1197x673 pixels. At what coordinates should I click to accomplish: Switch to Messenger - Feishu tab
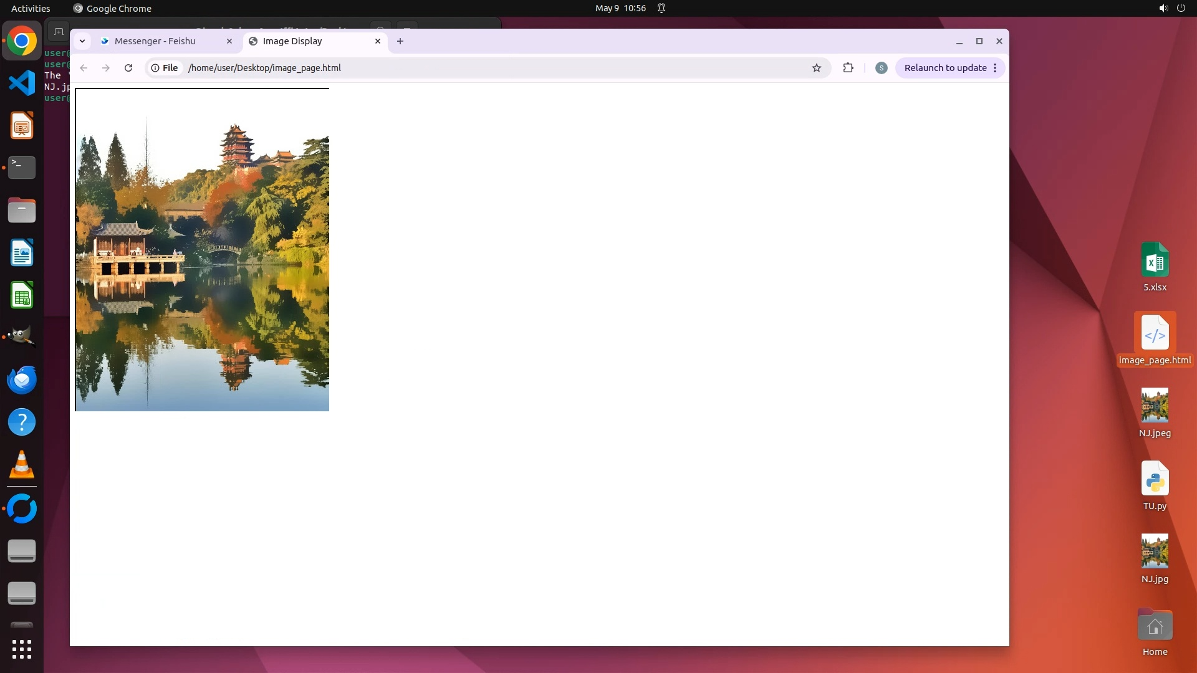coord(156,41)
